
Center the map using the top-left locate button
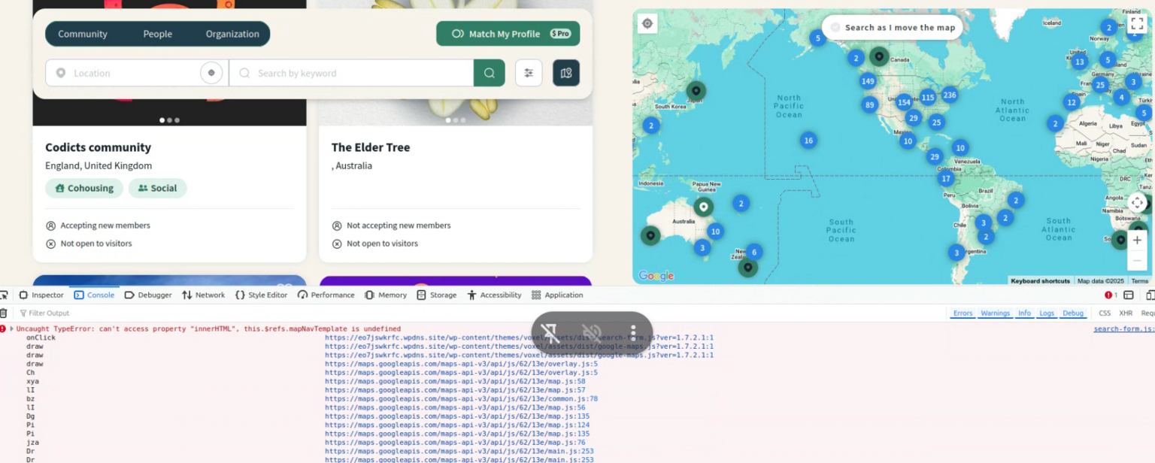[x=647, y=24]
